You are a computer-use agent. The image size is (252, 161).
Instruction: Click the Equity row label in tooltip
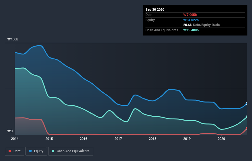pos(150,20)
